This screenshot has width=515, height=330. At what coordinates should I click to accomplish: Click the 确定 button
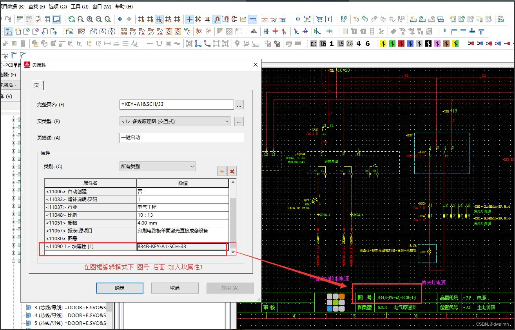pos(120,288)
